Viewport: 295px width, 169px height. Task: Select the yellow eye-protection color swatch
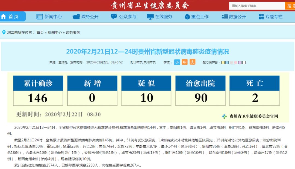point(223,62)
